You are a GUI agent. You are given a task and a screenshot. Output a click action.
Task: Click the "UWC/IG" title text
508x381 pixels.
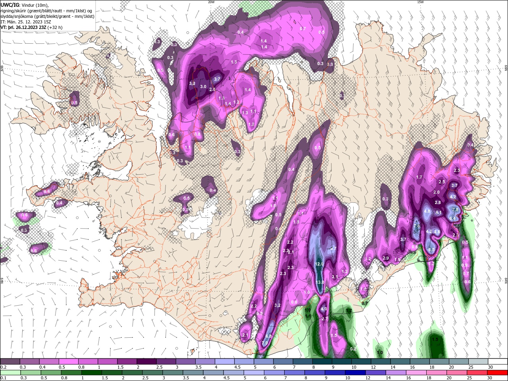[10, 4]
